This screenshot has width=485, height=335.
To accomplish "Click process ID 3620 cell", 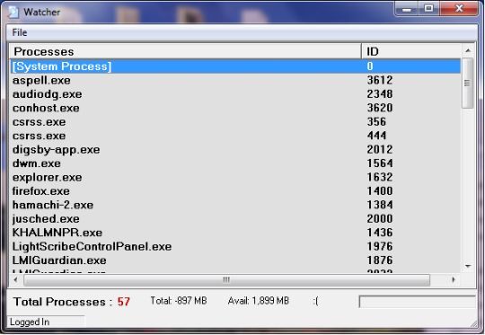I will [x=380, y=108].
